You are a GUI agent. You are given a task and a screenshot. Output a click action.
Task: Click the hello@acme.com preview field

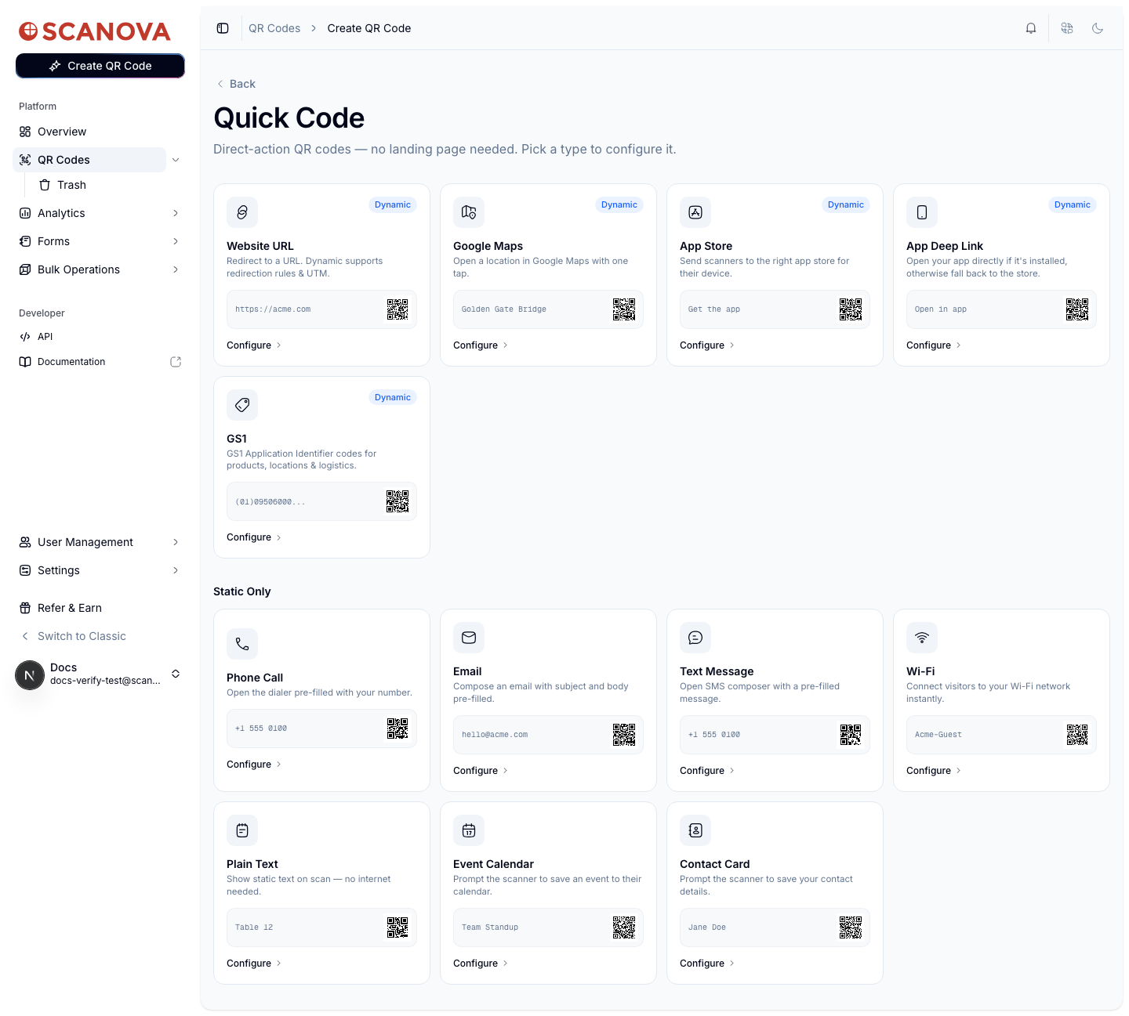click(x=548, y=735)
